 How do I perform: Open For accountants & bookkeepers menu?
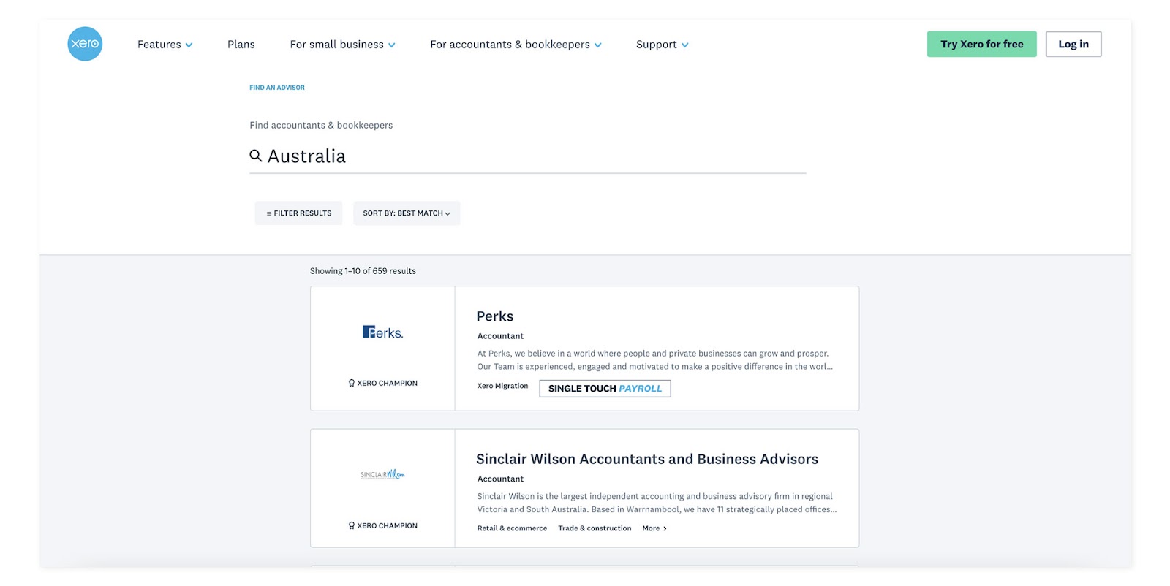click(x=516, y=45)
